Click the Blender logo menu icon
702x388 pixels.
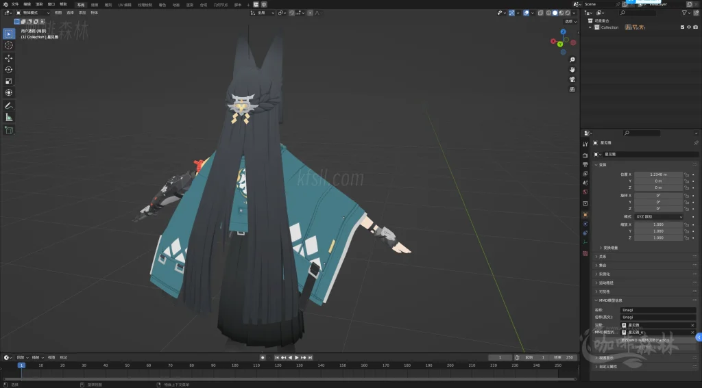click(5, 5)
